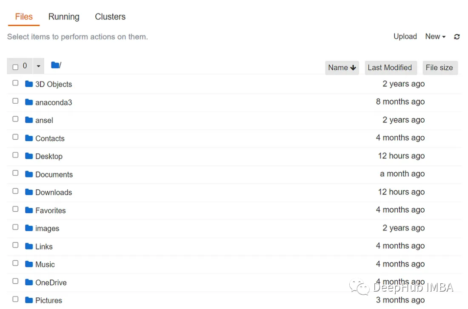468x309 pixels.
Task: Click the Downloads folder icon
Action: [29, 192]
